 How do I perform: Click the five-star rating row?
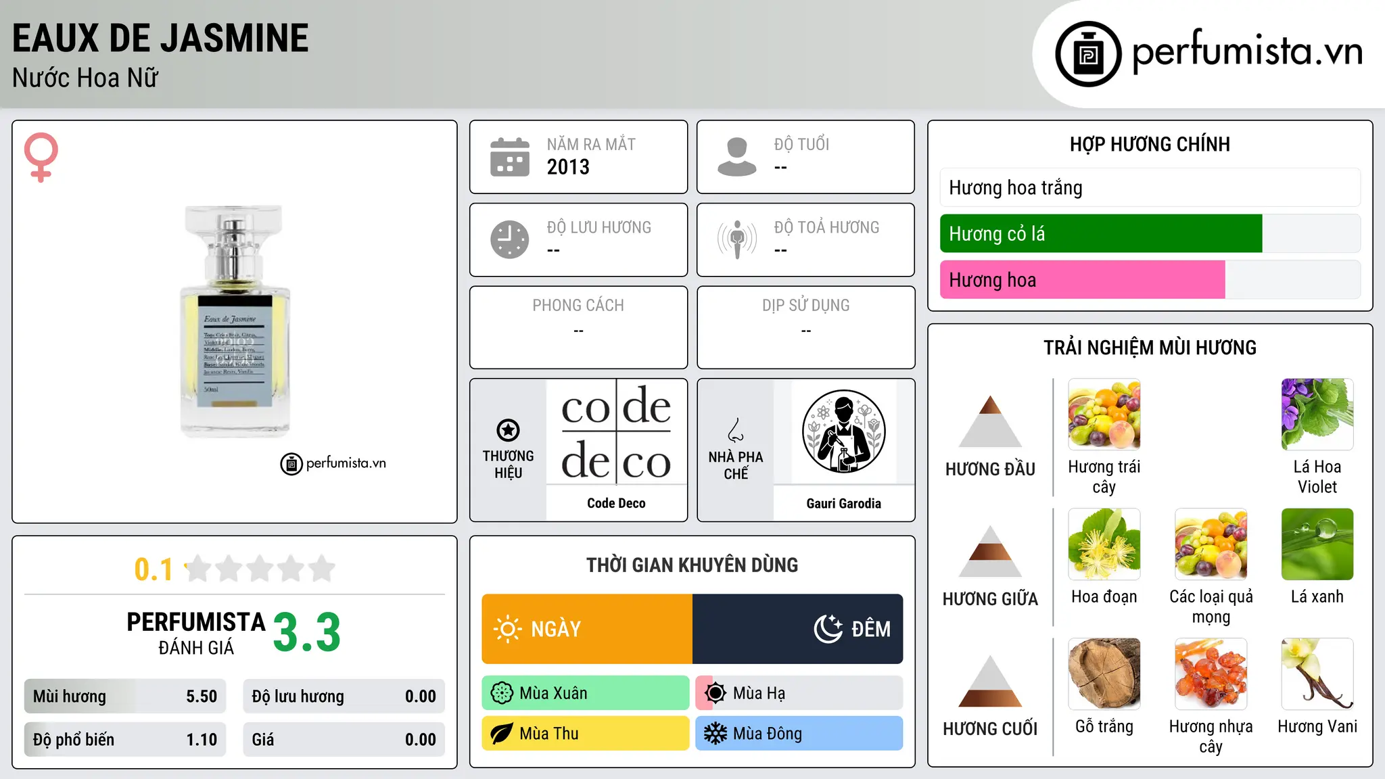(260, 569)
